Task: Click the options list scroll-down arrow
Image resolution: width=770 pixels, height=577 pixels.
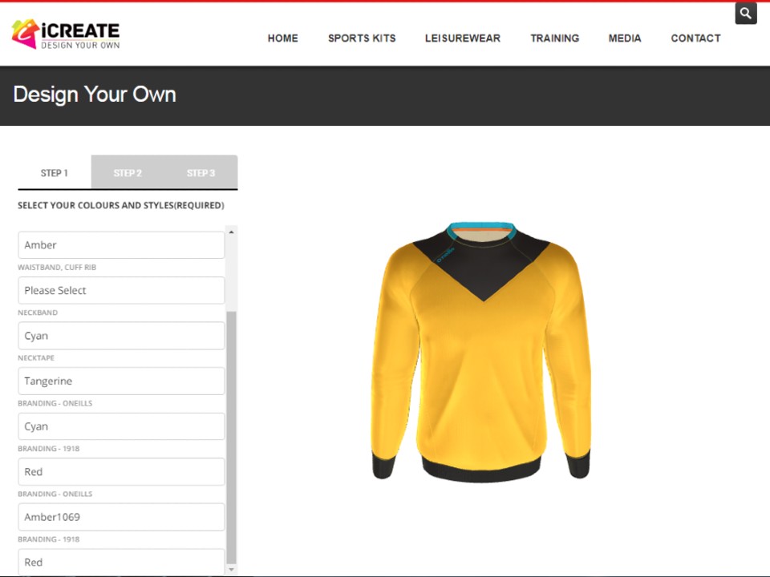Action: click(x=232, y=569)
